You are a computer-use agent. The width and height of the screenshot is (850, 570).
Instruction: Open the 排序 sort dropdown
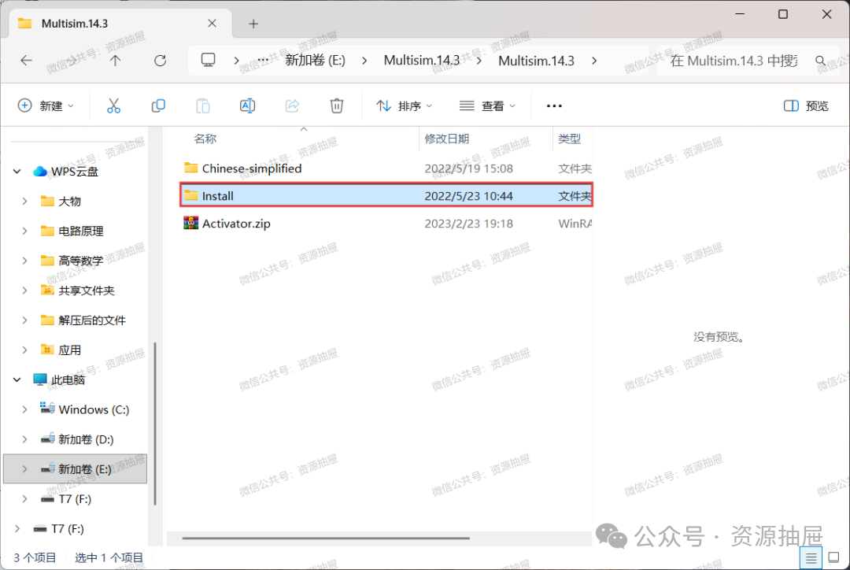click(405, 105)
